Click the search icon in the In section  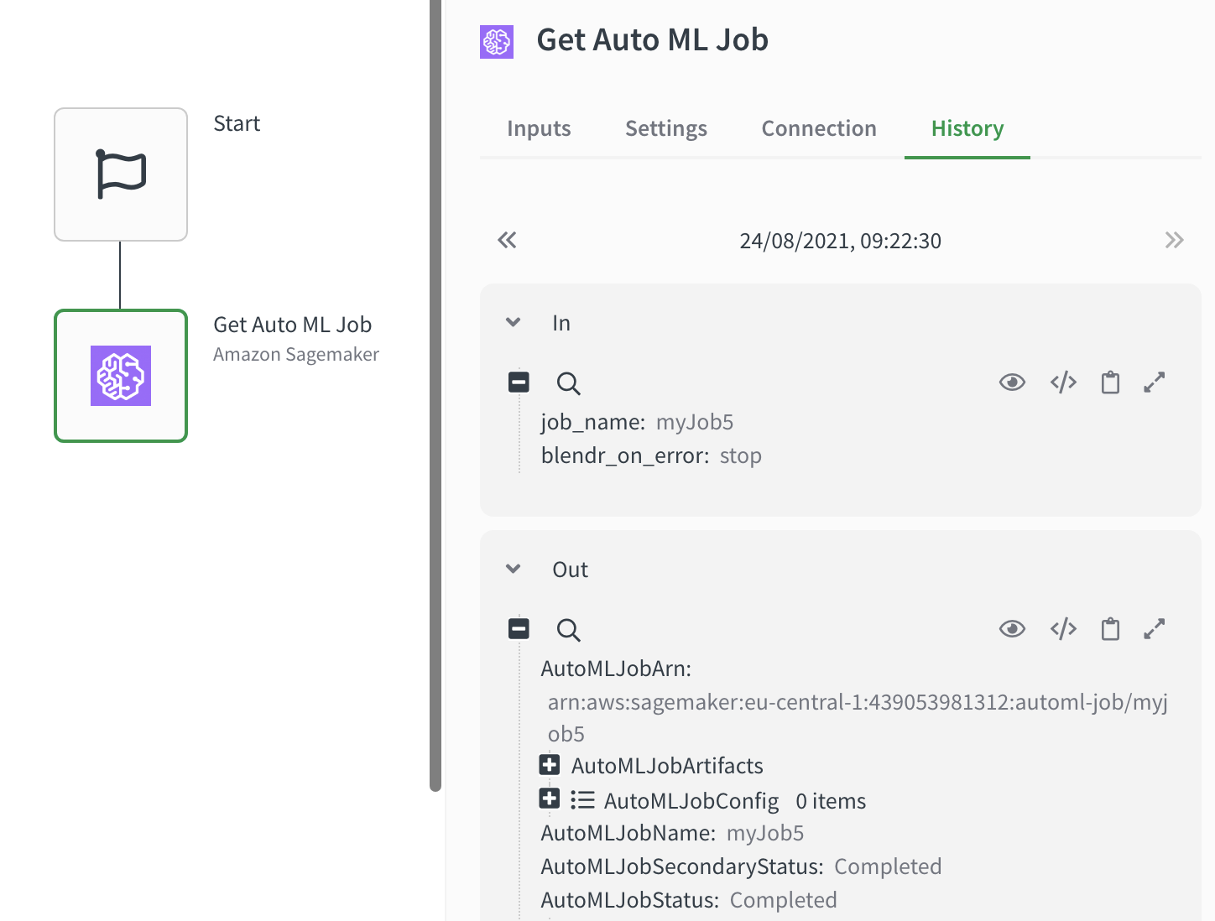(x=568, y=383)
